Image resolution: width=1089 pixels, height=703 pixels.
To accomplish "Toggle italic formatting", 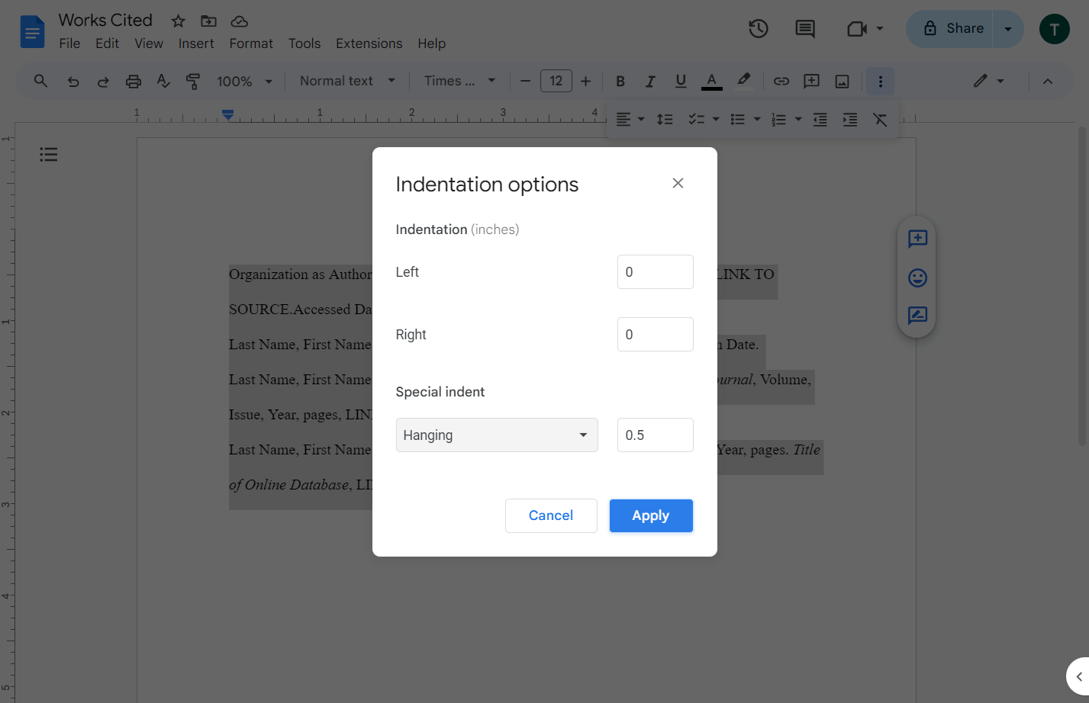I will point(650,81).
